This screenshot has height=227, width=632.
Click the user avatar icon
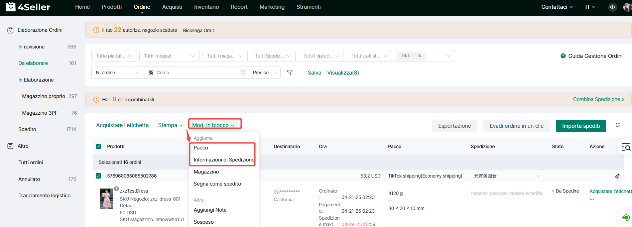(627, 7)
